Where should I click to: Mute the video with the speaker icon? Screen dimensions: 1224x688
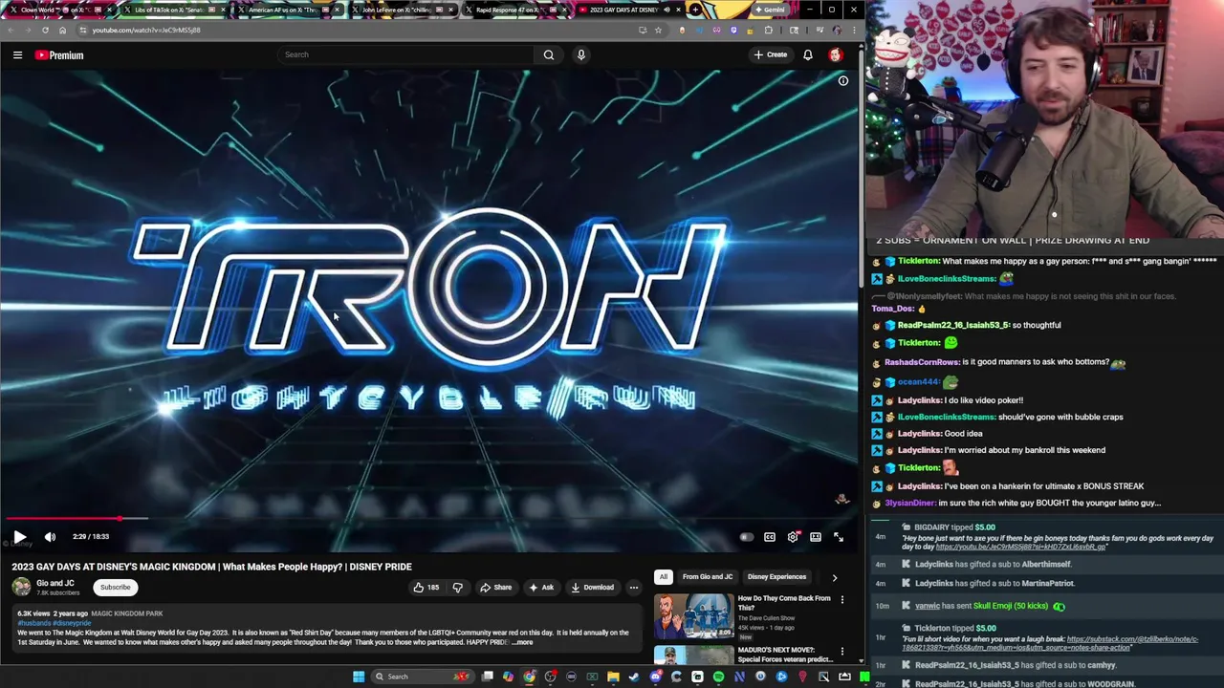[50, 537]
